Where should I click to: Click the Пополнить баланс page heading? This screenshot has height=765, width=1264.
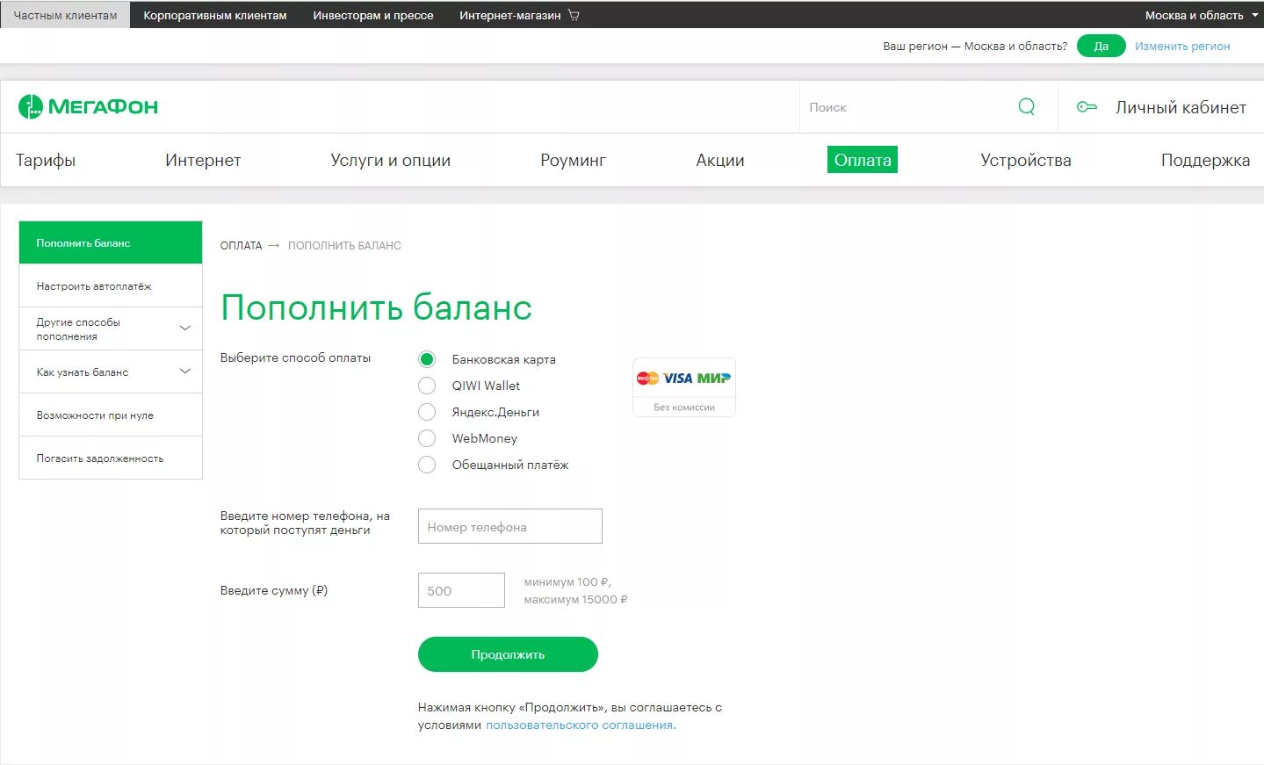376,307
